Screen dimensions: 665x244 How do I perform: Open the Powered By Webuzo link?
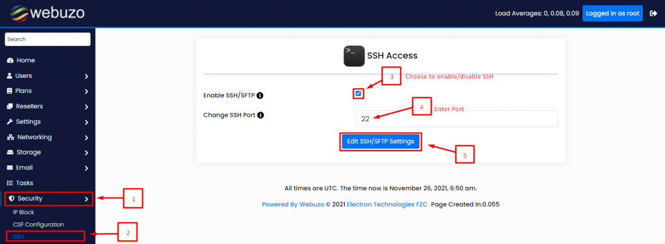pyautogui.click(x=293, y=204)
